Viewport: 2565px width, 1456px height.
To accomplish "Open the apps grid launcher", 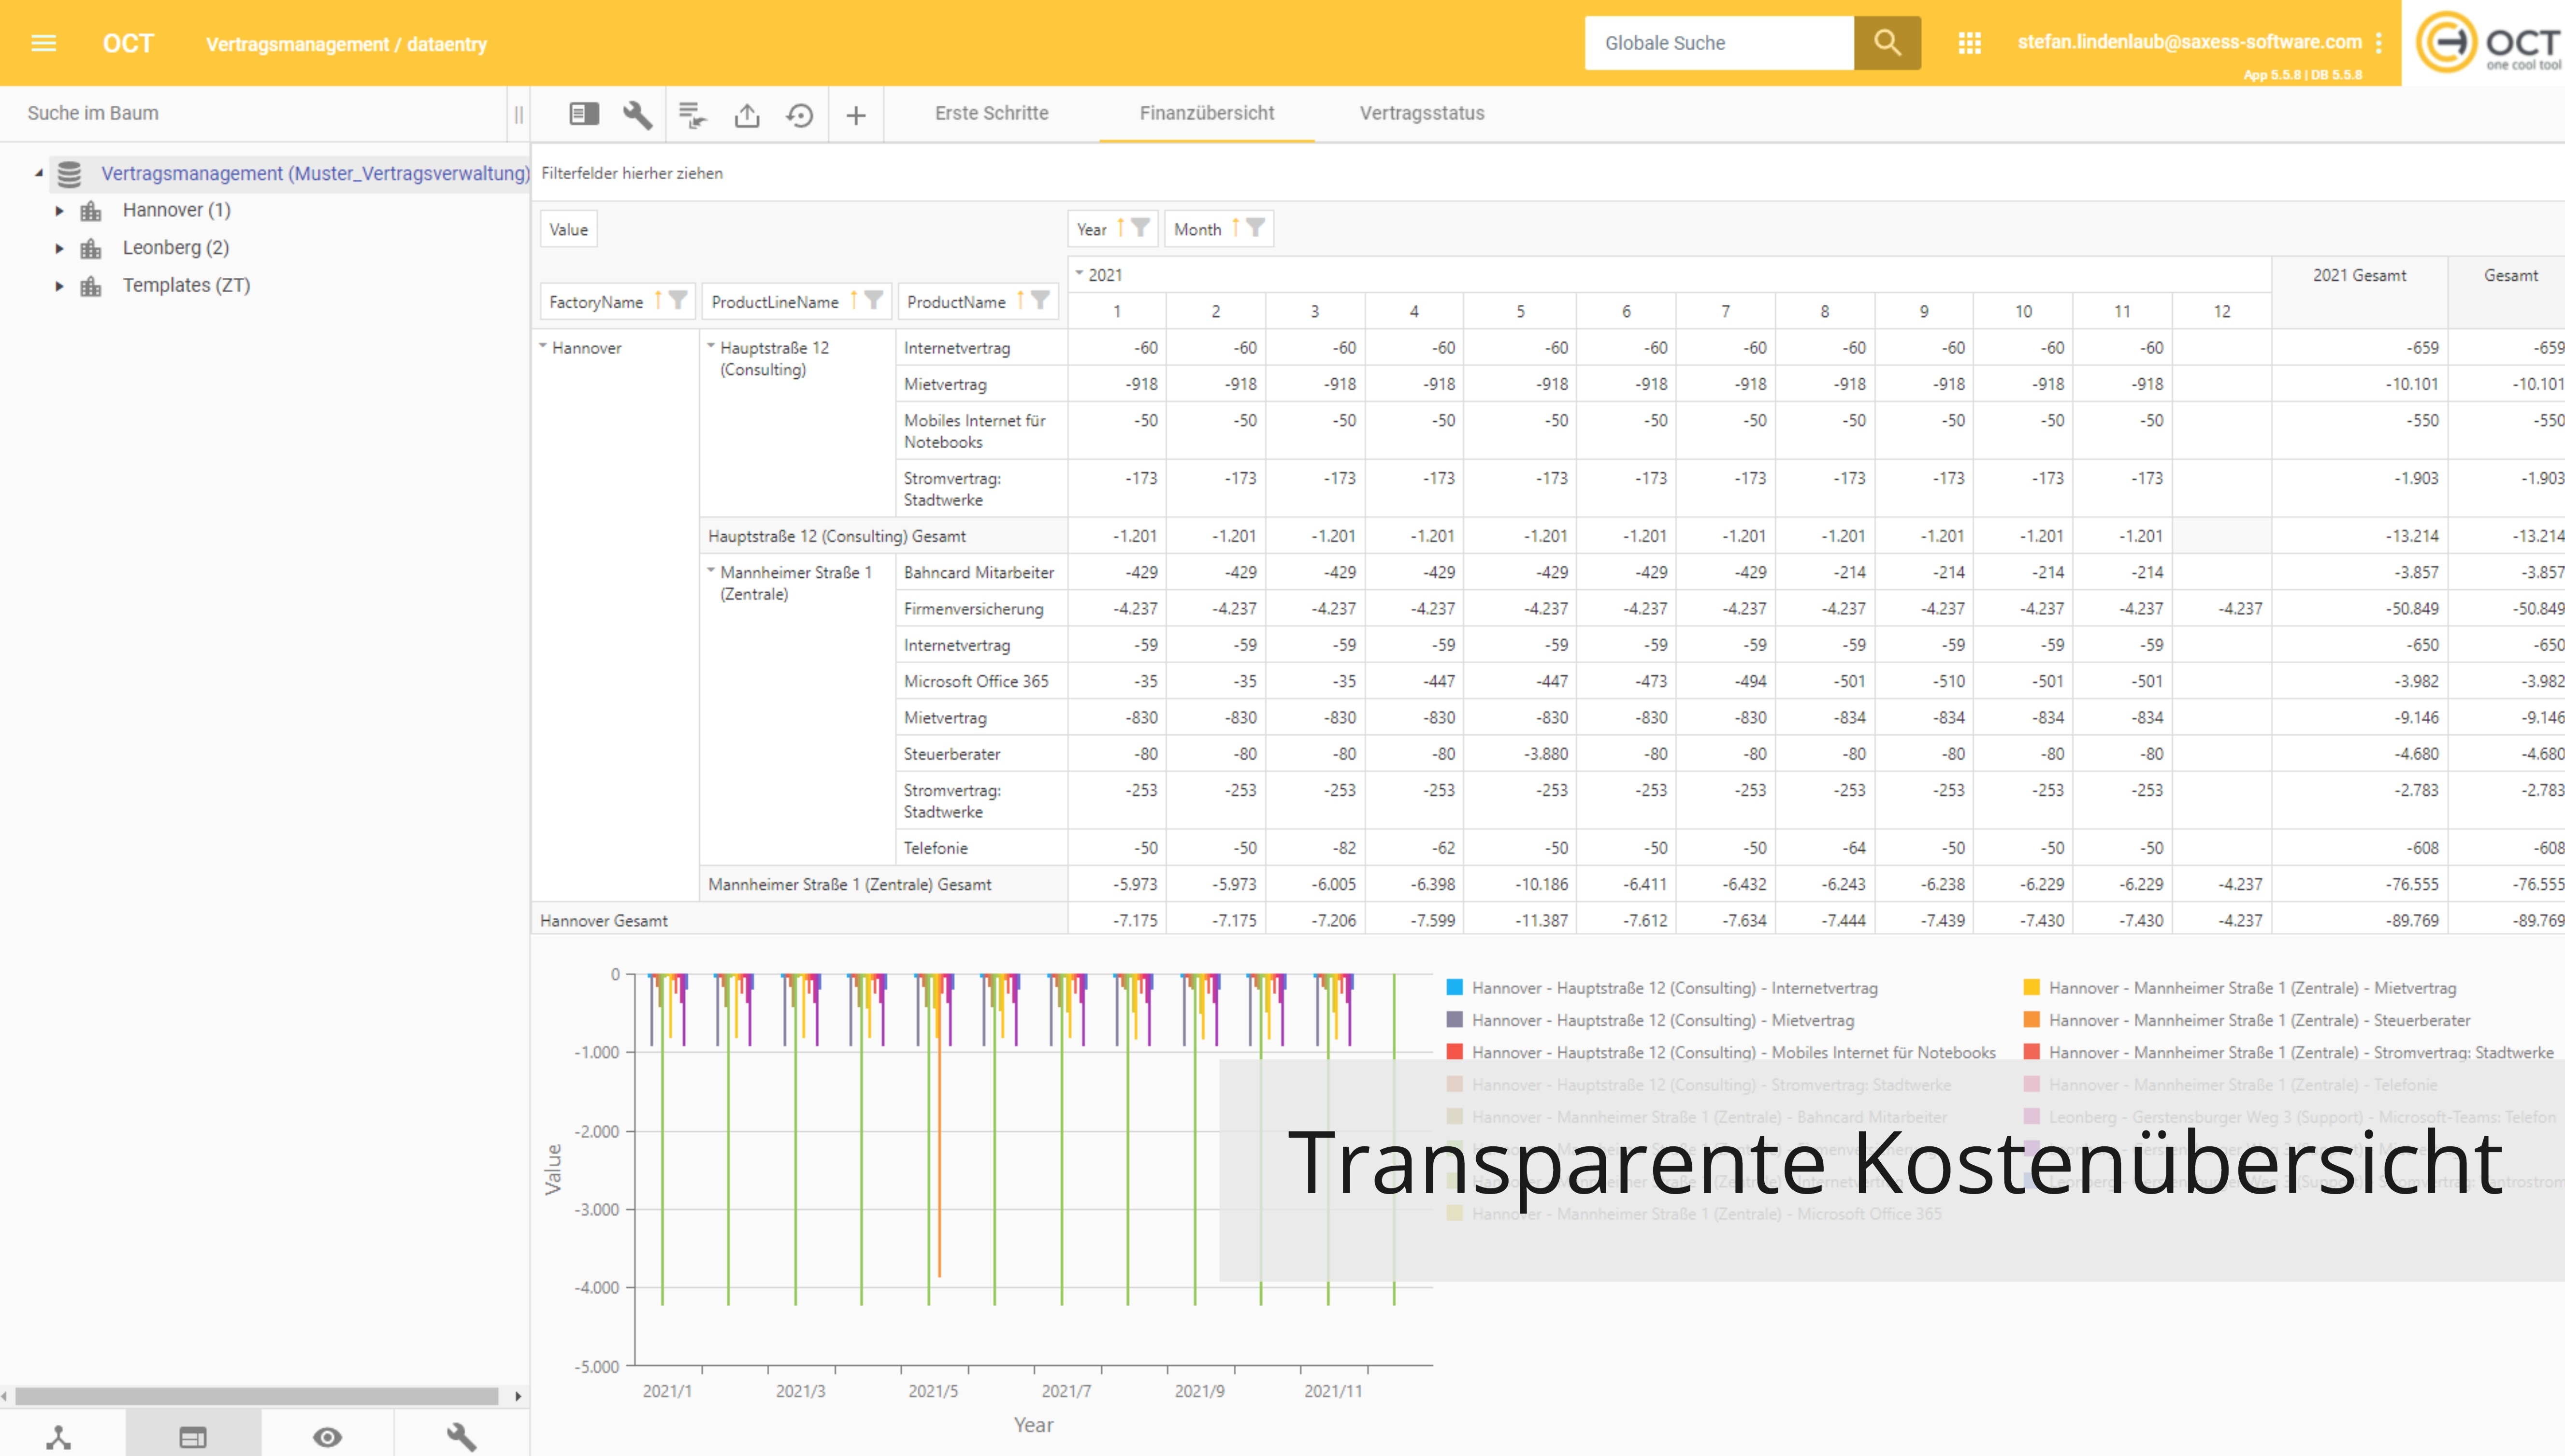I will click(x=1969, y=43).
